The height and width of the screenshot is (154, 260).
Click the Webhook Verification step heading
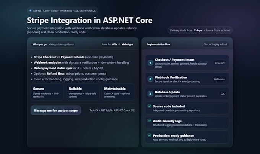[171, 78]
